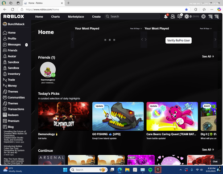Refresh the page with the reload icon
223x174 pixels.
[x=12, y=9]
